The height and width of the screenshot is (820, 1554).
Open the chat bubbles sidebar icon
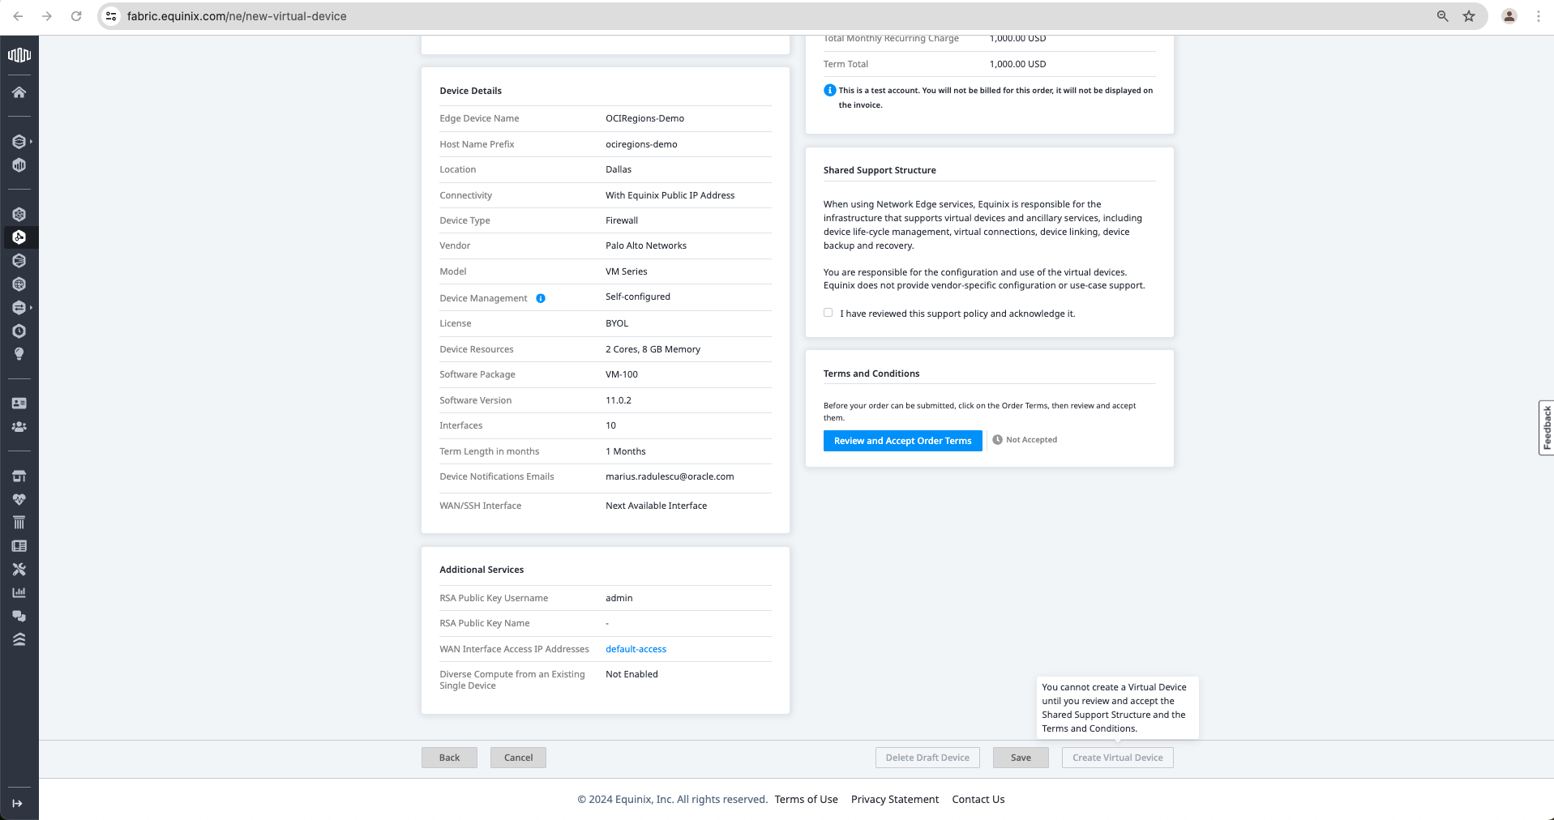(x=19, y=616)
